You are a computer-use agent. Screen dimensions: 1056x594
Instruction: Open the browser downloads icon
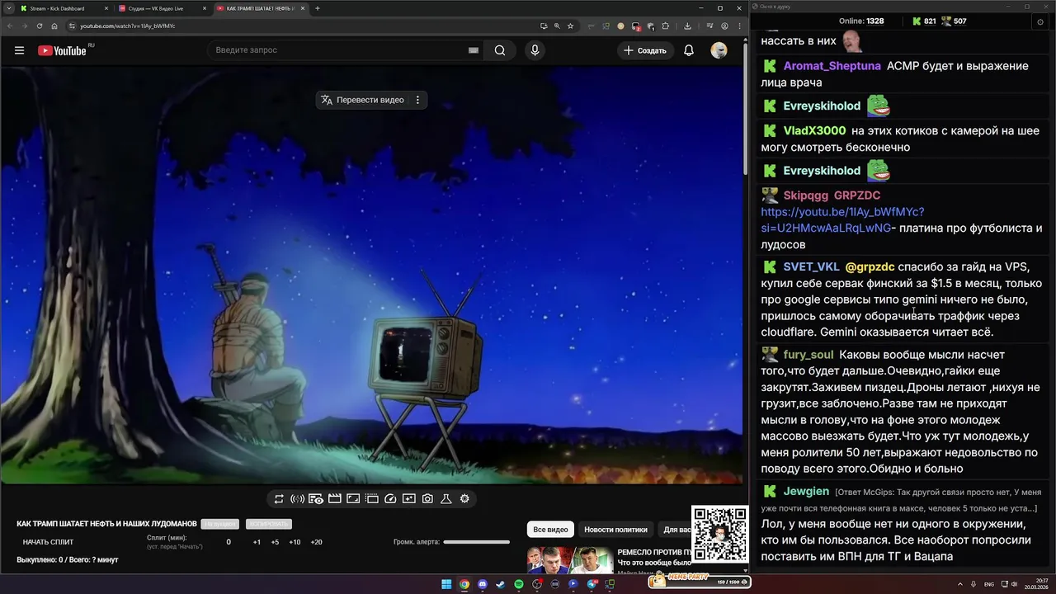[x=687, y=26]
